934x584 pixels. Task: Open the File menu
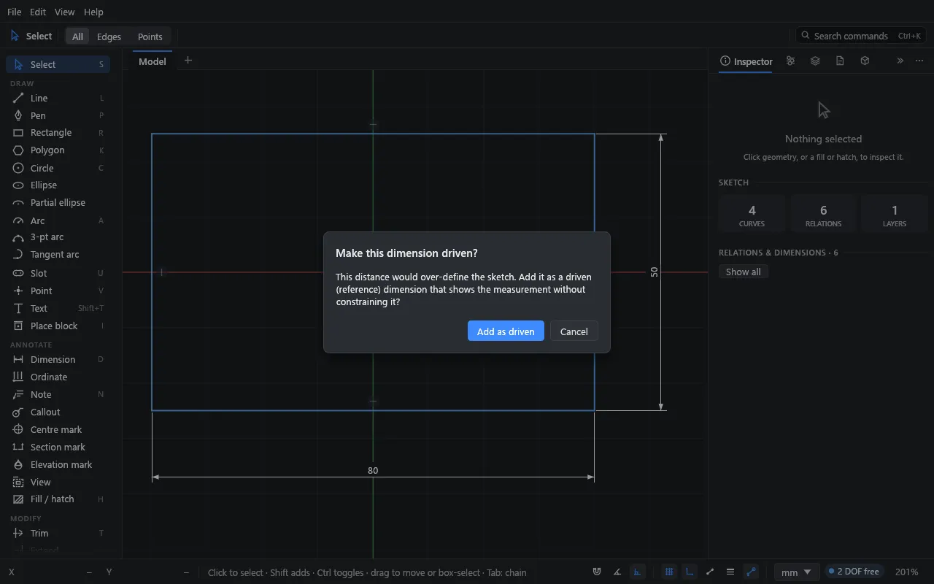[x=14, y=12]
